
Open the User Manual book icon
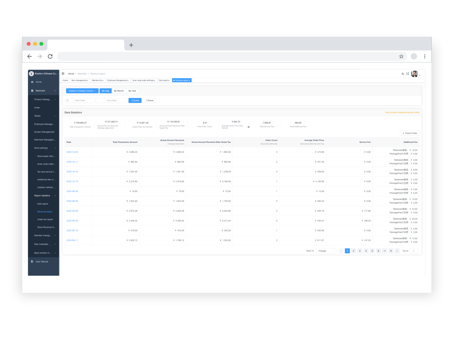click(x=32, y=262)
